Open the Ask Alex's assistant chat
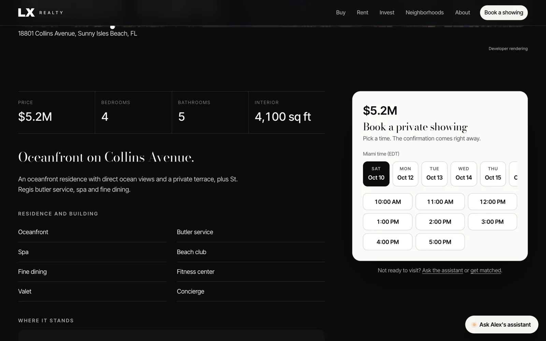This screenshot has width=546, height=341. tap(502, 325)
